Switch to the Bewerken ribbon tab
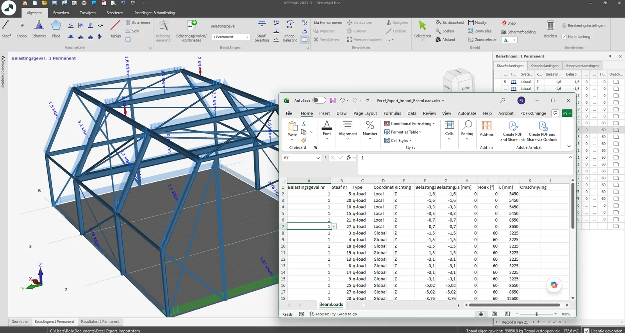625x333 pixels. coord(61,13)
